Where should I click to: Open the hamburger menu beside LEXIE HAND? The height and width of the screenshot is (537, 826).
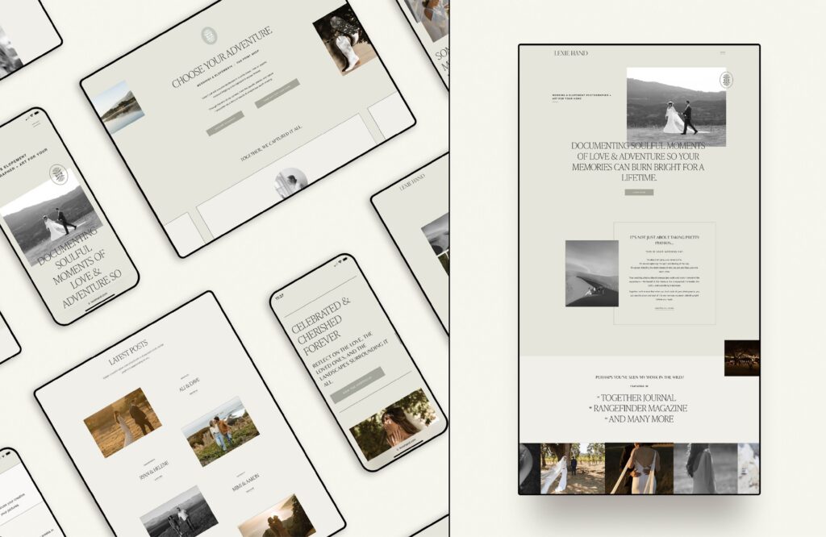[722, 53]
